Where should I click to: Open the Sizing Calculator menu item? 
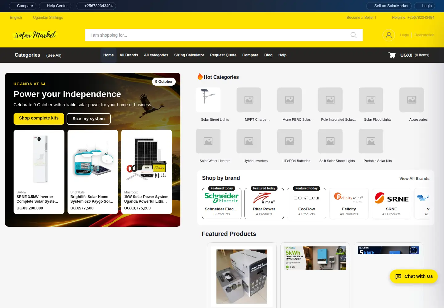189,55
